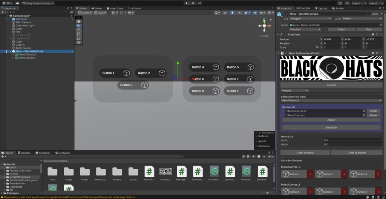Toggle constrained proportions link on Scale

317,47
